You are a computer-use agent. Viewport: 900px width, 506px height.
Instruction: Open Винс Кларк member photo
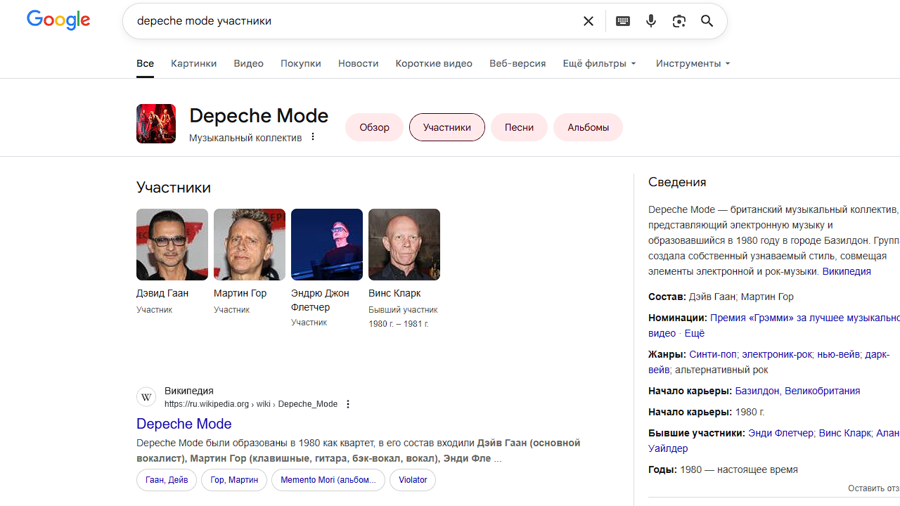[x=404, y=245]
